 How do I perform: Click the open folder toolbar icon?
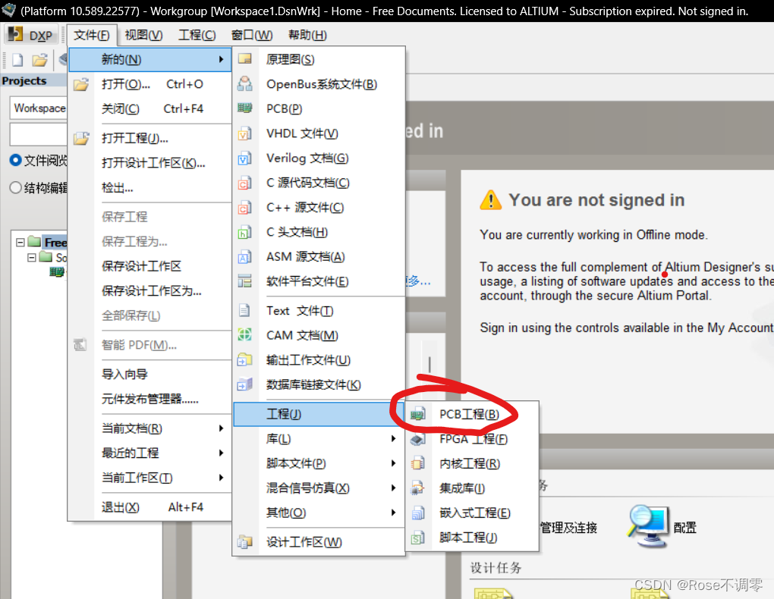(40, 60)
